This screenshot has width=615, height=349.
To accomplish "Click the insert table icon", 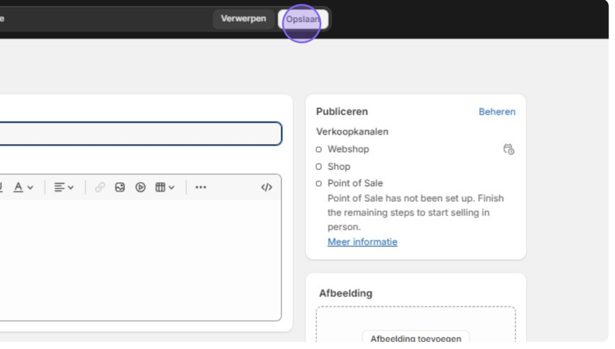I will (160, 187).
